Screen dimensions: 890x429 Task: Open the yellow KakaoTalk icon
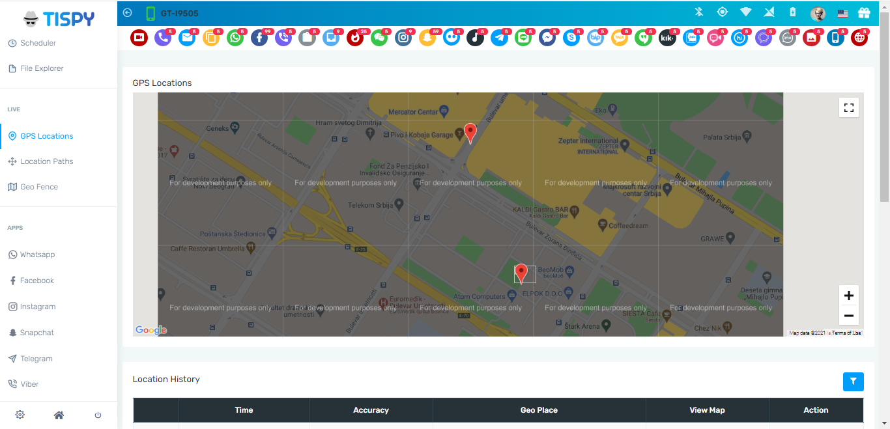point(620,38)
